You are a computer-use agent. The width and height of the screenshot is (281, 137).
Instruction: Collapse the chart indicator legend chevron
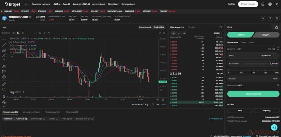(x=12, y=56)
